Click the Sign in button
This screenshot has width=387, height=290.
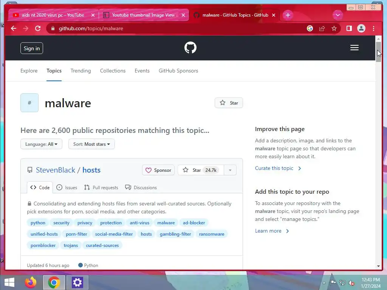coord(32,48)
